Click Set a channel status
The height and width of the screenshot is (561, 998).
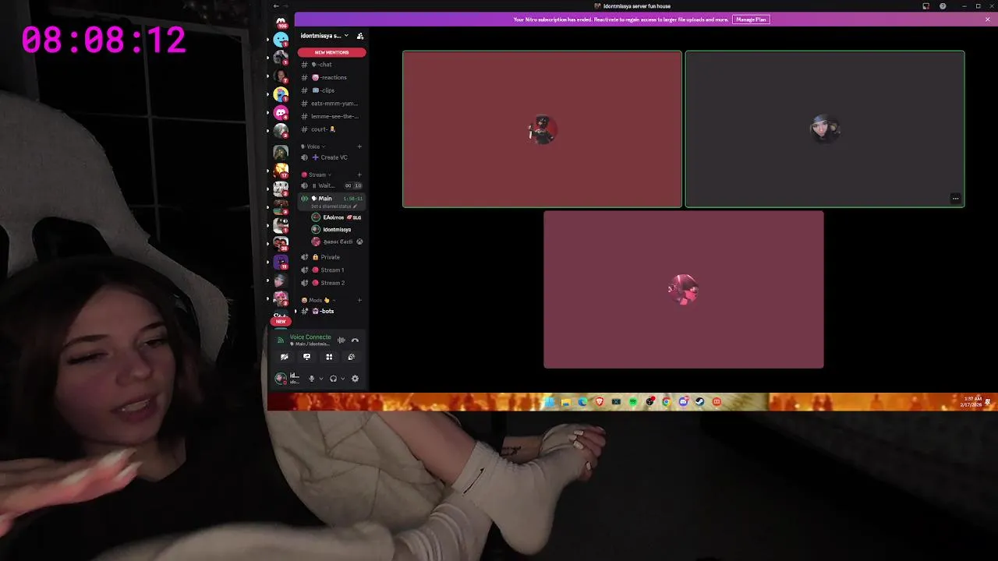(x=334, y=206)
